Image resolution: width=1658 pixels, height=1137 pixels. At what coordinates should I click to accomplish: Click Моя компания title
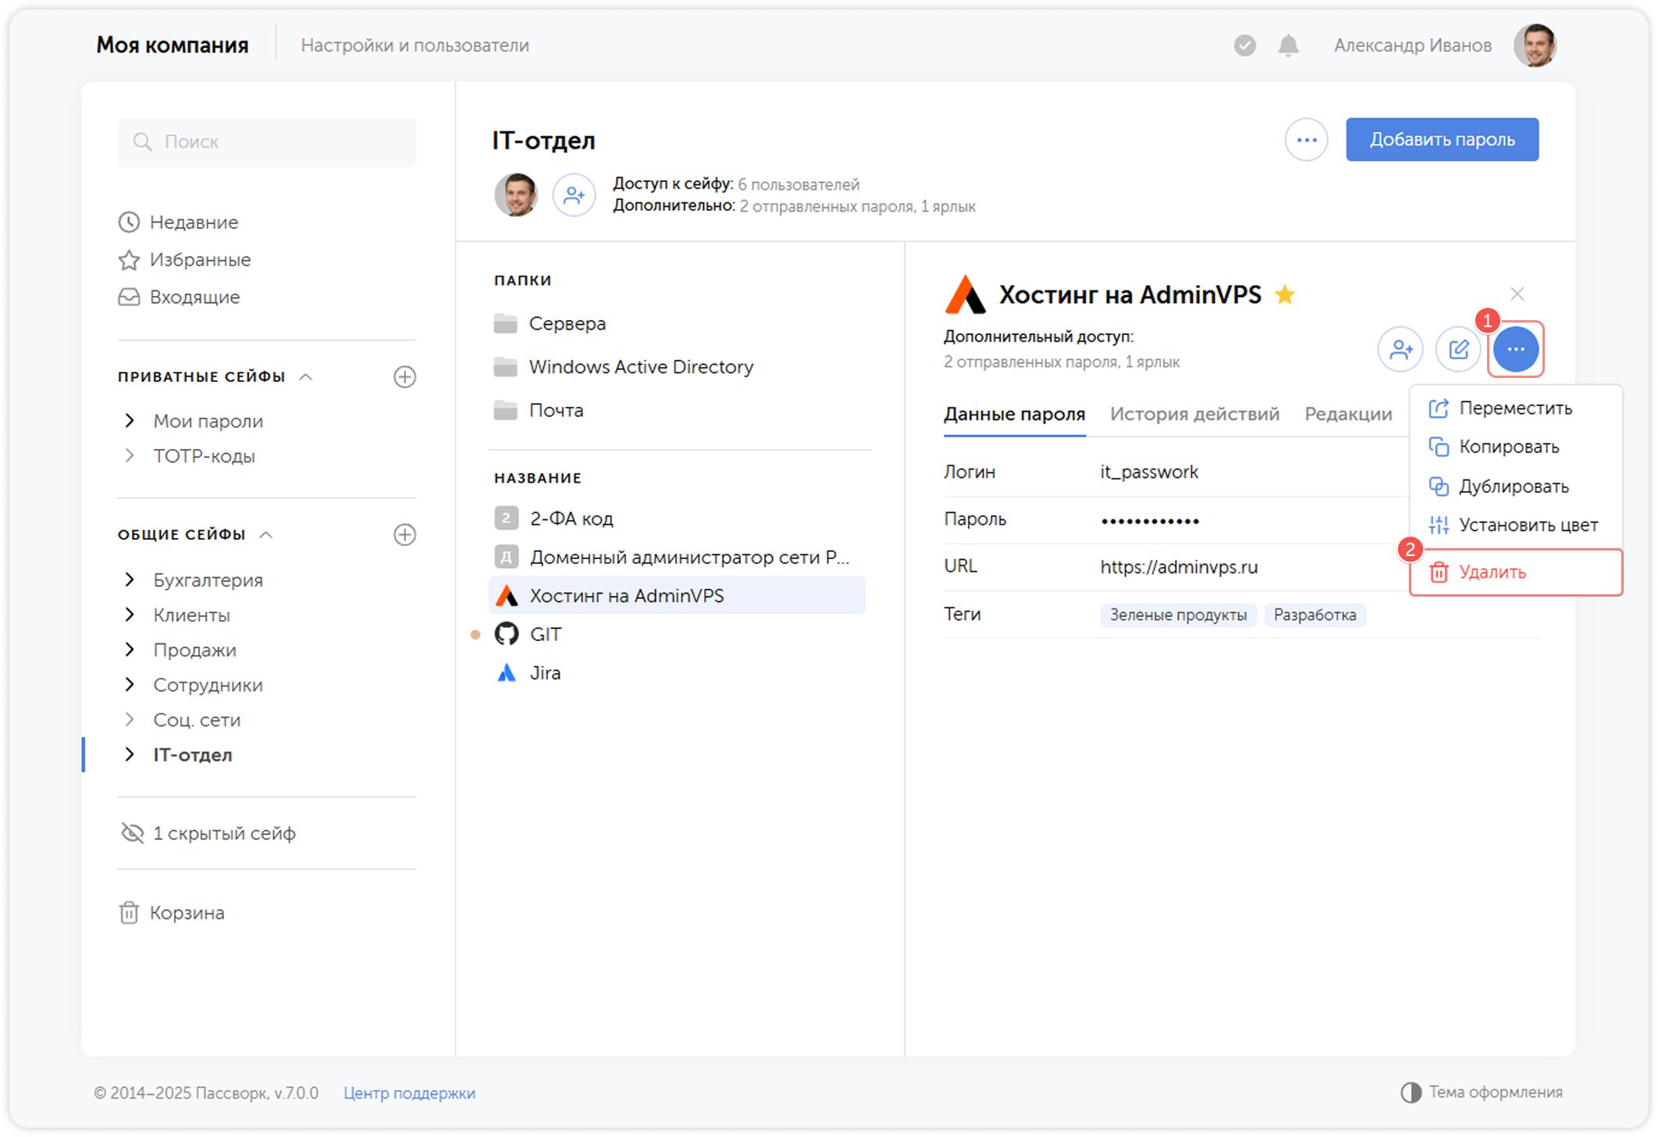tap(173, 45)
